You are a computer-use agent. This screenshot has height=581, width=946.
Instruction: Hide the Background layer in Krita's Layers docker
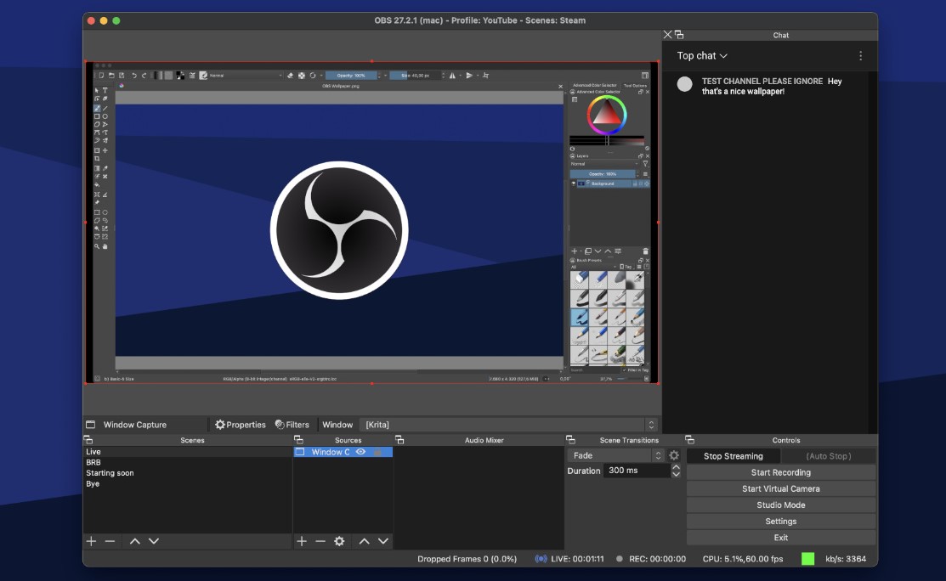click(573, 183)
